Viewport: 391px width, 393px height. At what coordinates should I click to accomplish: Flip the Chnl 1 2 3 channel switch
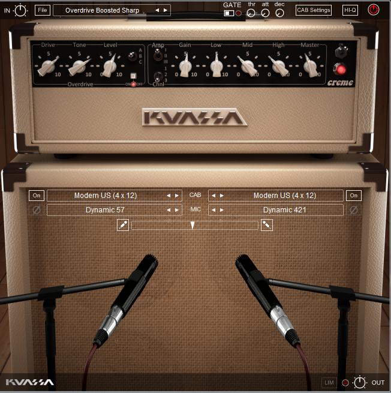(158, 76)
